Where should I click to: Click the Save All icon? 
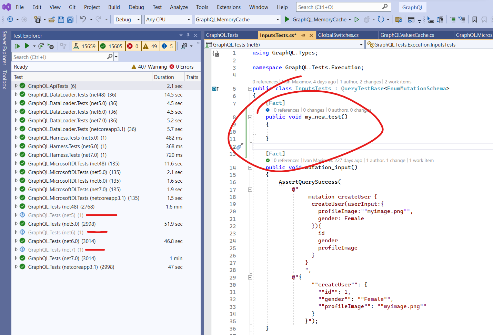click(70, 19)
